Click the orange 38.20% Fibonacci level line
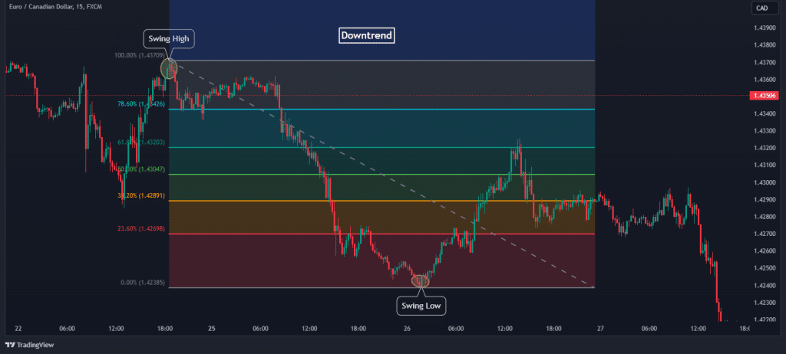The width and height of the screenshot is (786, 354). pyautogui.click(x=384, y=201)
